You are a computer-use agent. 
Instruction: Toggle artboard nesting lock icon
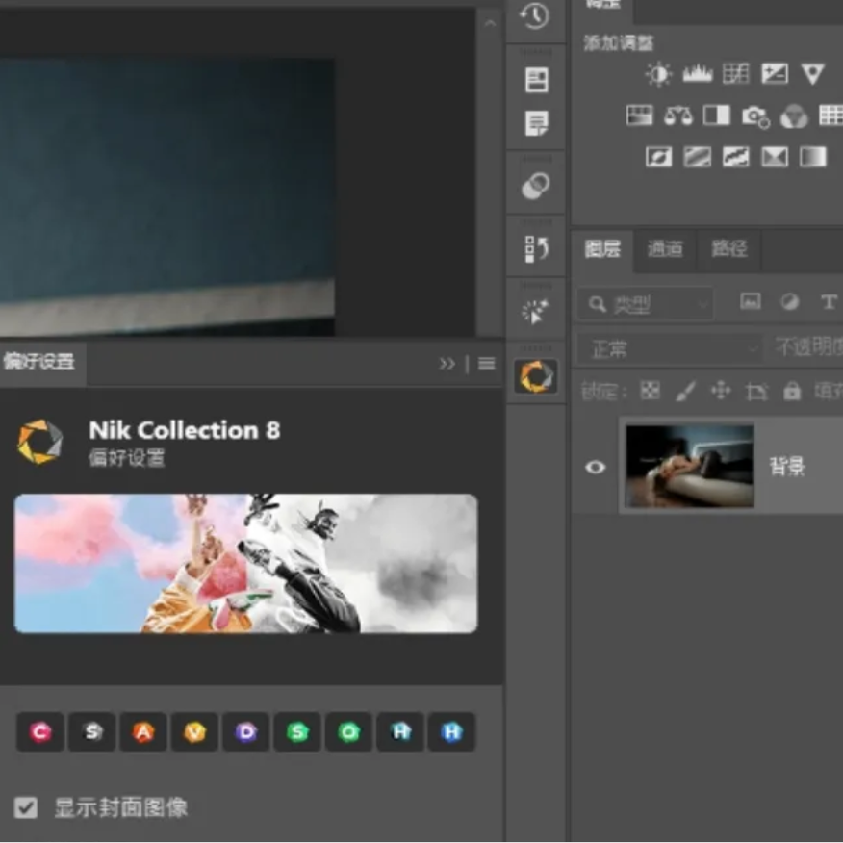click(x=755, y=391)
